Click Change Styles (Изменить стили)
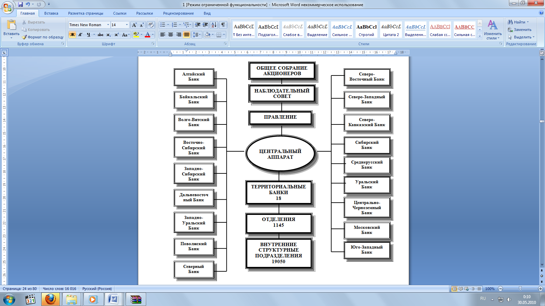Screen dimensions: 545x306 (x=493, y=30)
